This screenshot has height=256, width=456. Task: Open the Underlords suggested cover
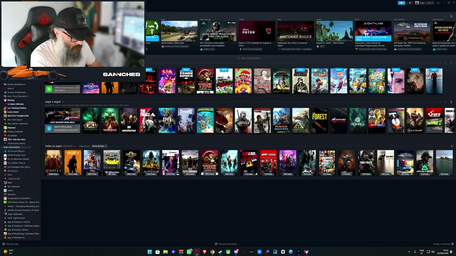pos(129,121)
